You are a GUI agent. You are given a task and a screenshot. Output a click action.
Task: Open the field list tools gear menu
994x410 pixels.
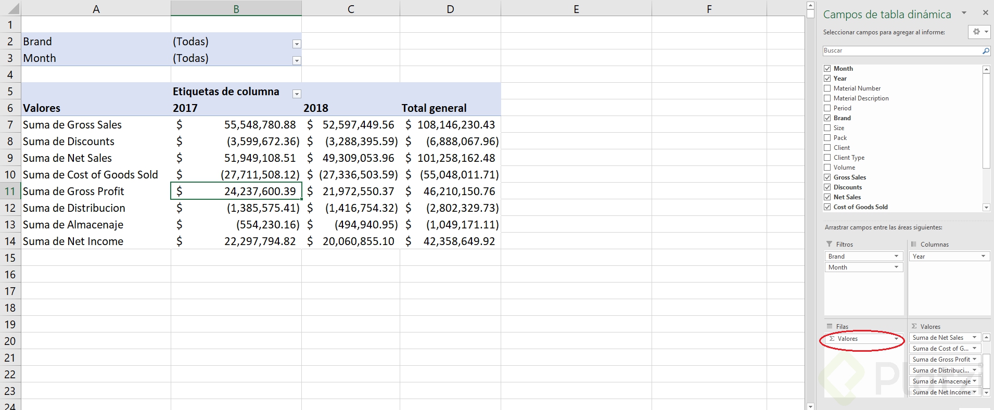pos(979,32)
